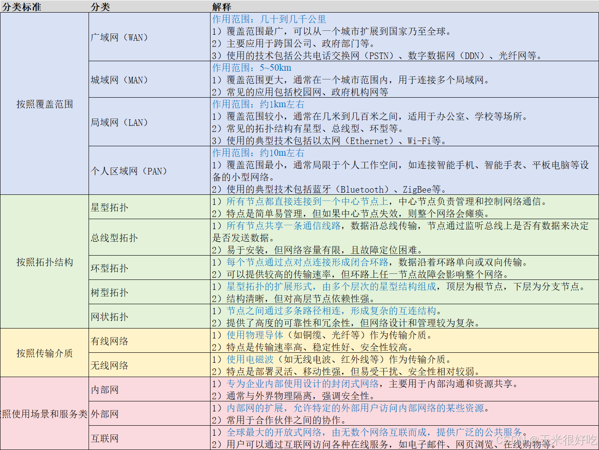Click the header cell '解释'
Viewport: 599px width, 450px height.
[404, 7]
